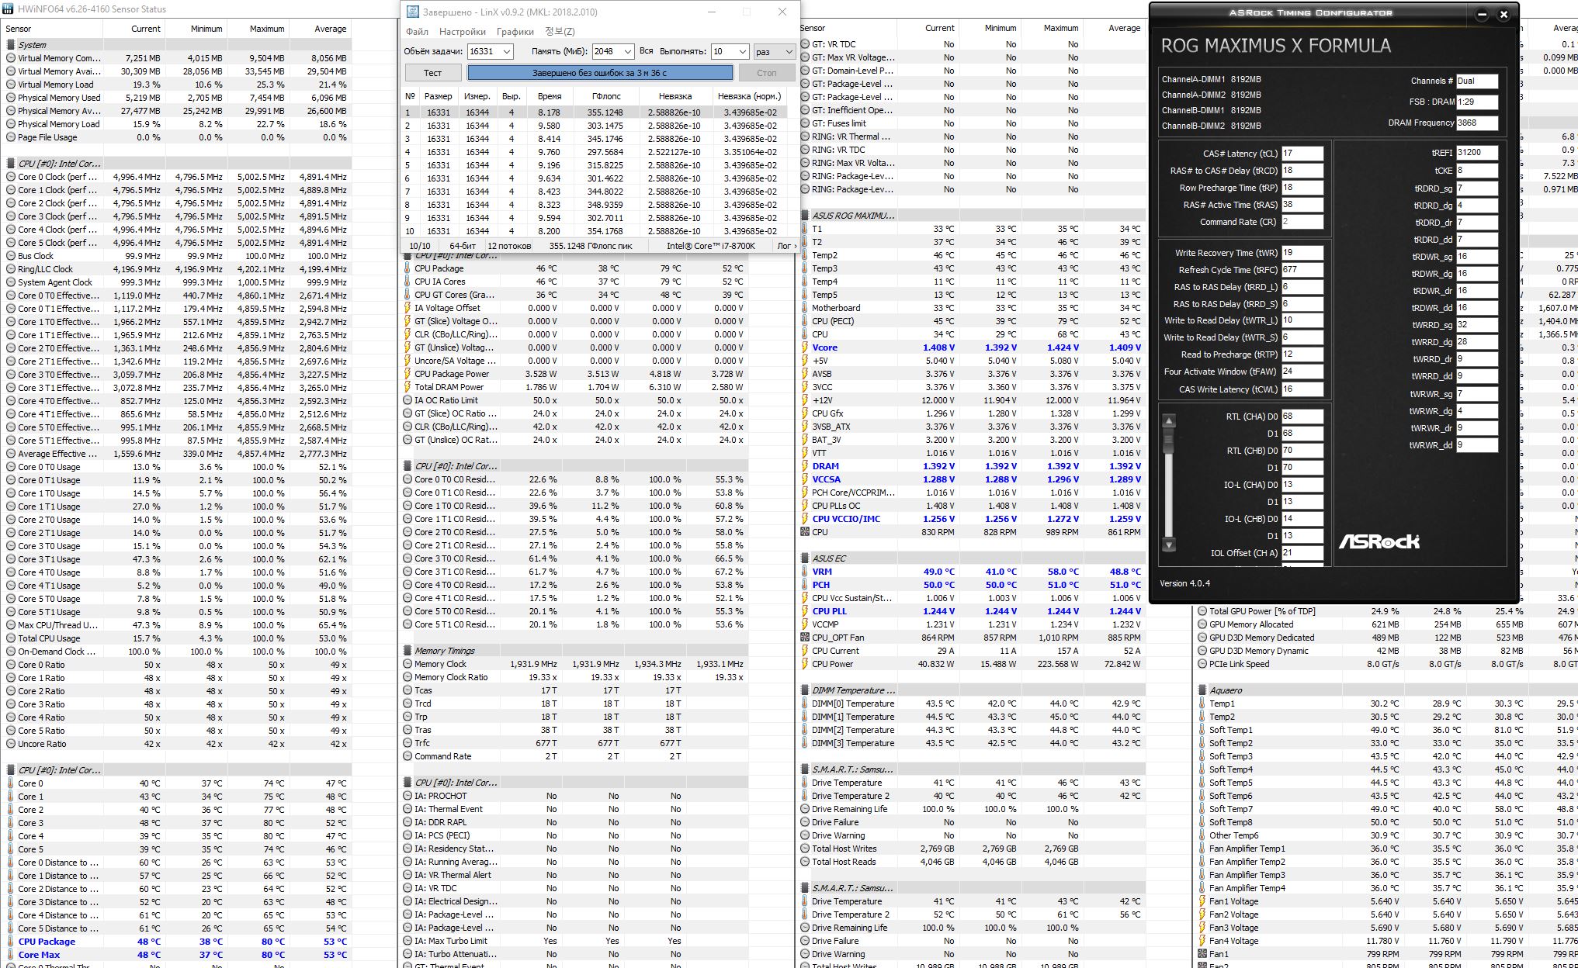Click the LinX app icon in title bar
Screen dimensions: 1578x968
point(412,12)
